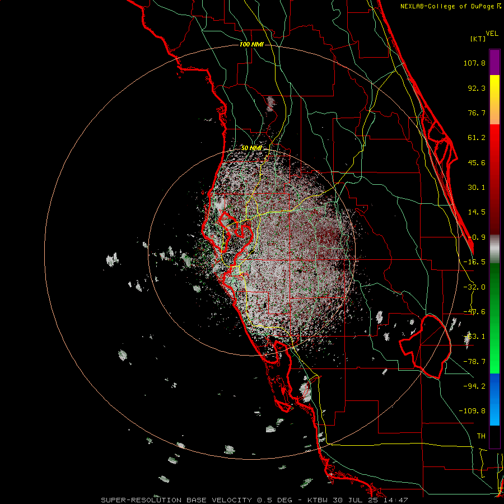Click the 76.7 velocity scale value
The image size is (504, 504).
click(477, 113)
